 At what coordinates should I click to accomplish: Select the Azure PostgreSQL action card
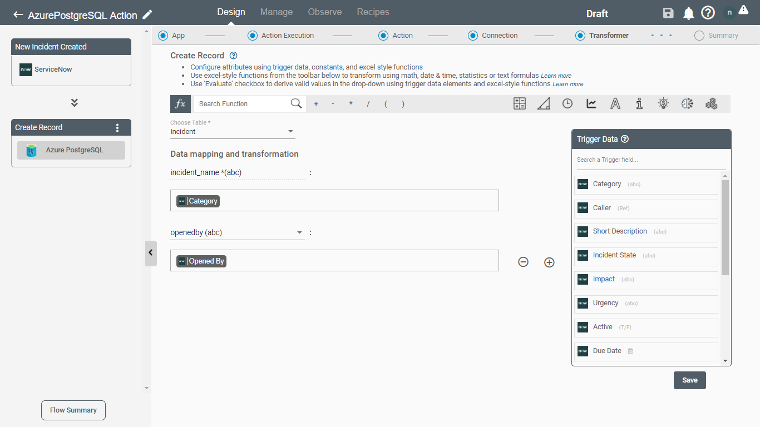click(71, 150)
